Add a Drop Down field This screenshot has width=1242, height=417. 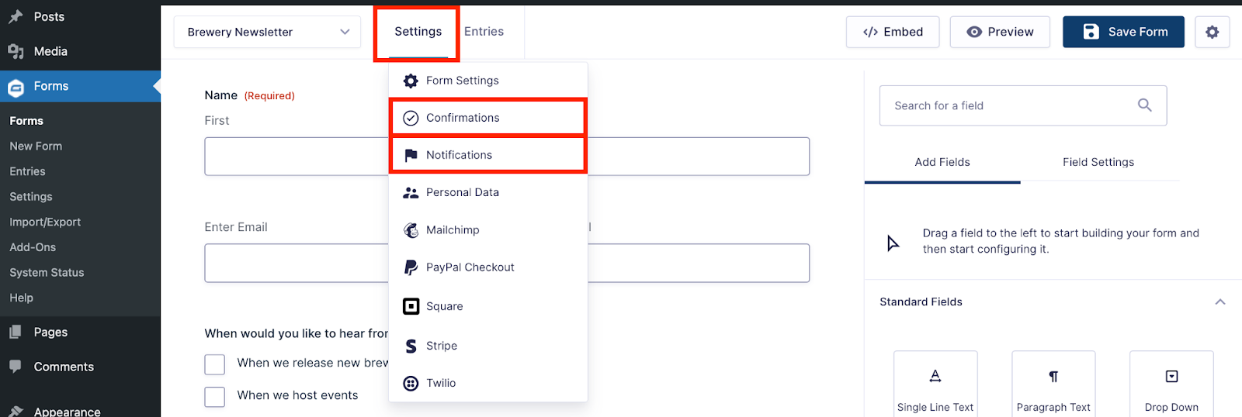click(1171, 384)
